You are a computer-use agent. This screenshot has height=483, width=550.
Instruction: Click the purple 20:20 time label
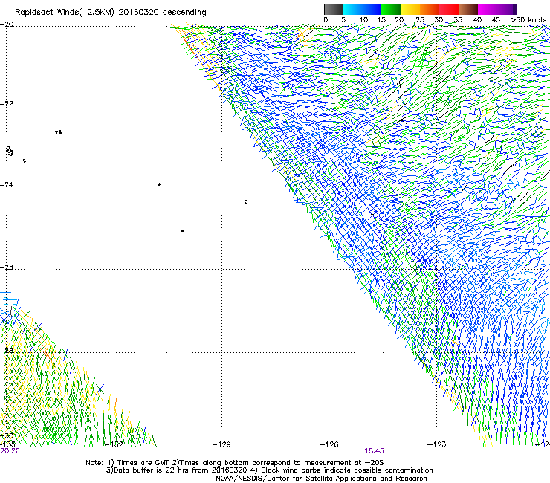[10, 451]
